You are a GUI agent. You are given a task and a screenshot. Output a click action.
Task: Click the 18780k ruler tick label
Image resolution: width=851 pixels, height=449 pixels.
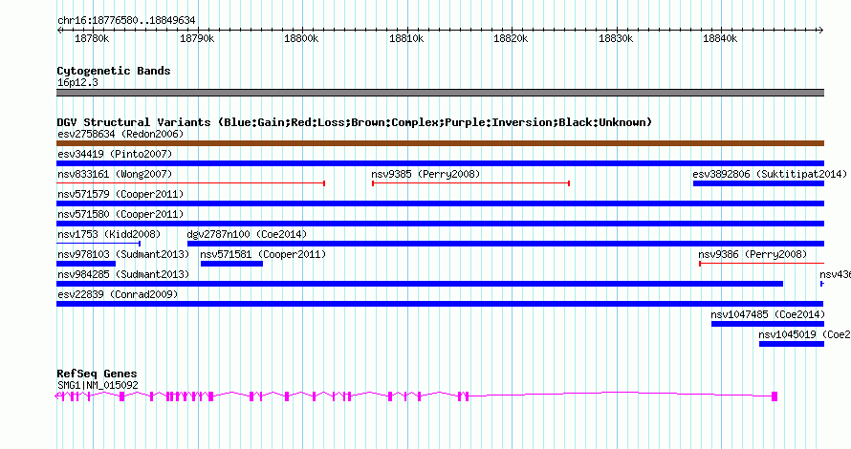coord(92,38)
